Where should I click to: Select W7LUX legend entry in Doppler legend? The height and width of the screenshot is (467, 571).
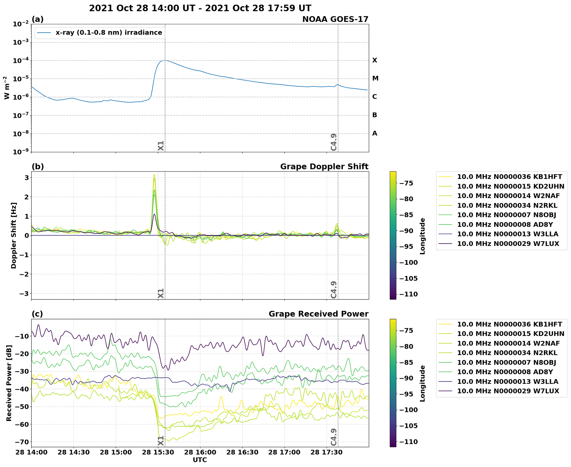[x=508, y=244]
